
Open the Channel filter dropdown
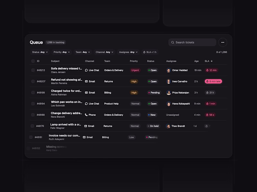(104, 52)
